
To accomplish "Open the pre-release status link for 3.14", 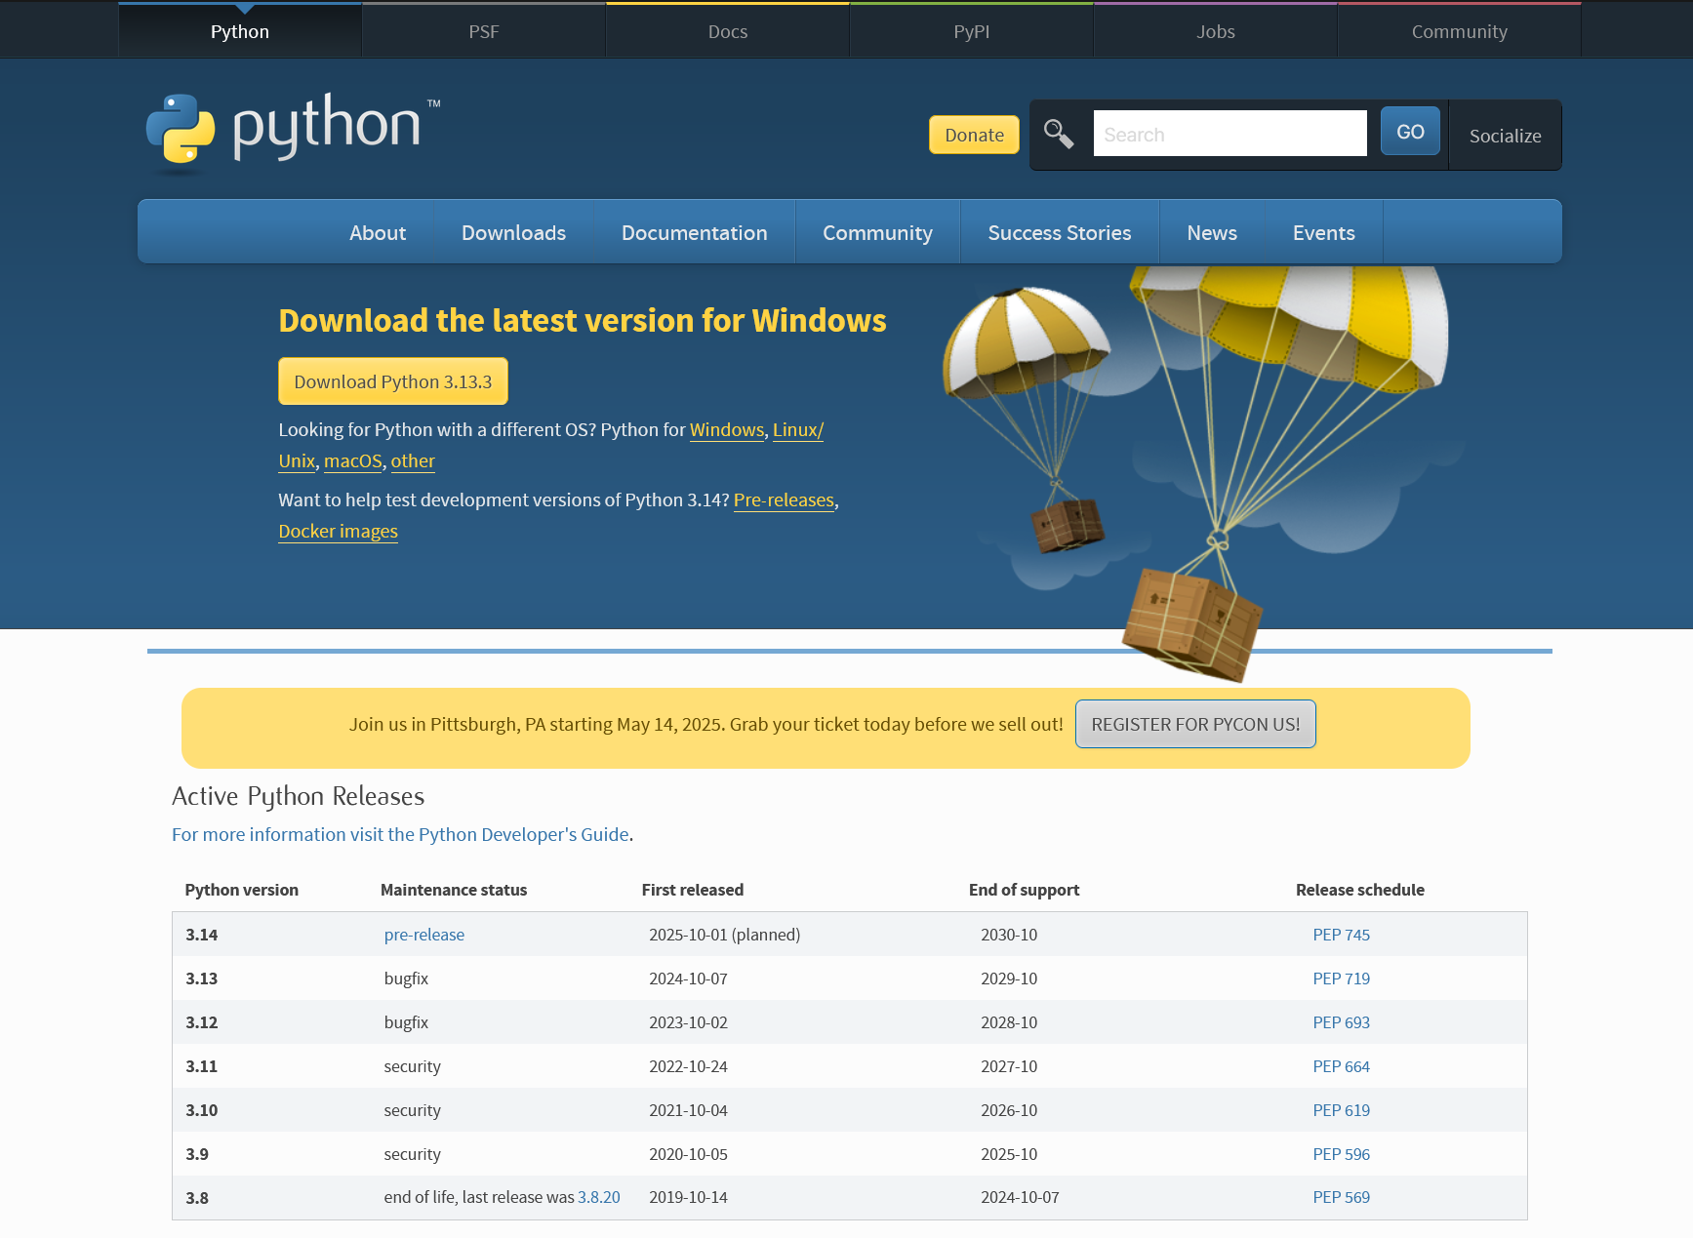I will (x=424, y=935).
